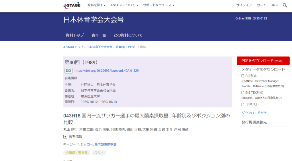Open the J-STAGEについて dropdown menu

click(x=124, y=5)
